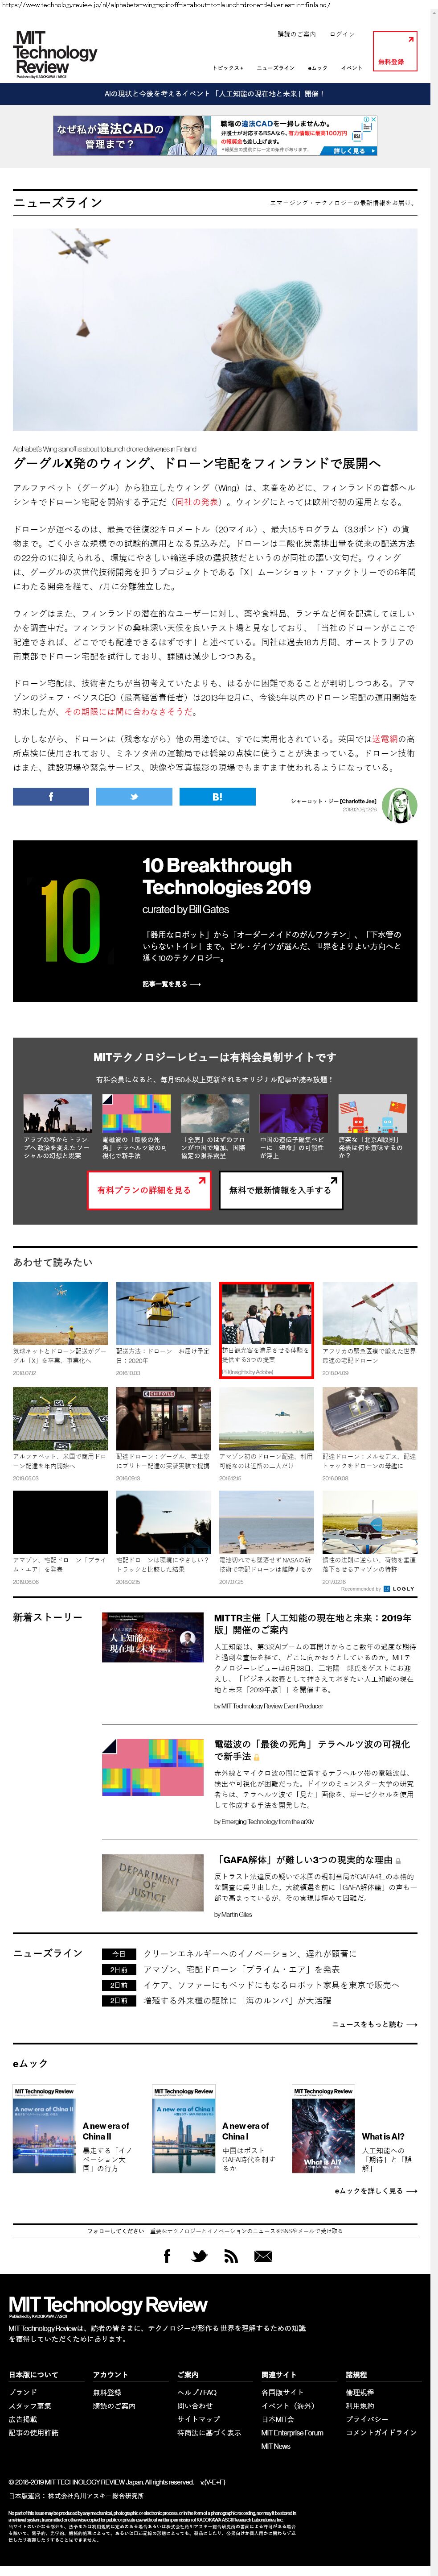This screenshot has height=2576, width=438.
Task: Open the terahertz wave visualization story
Action: [311, 1749]
